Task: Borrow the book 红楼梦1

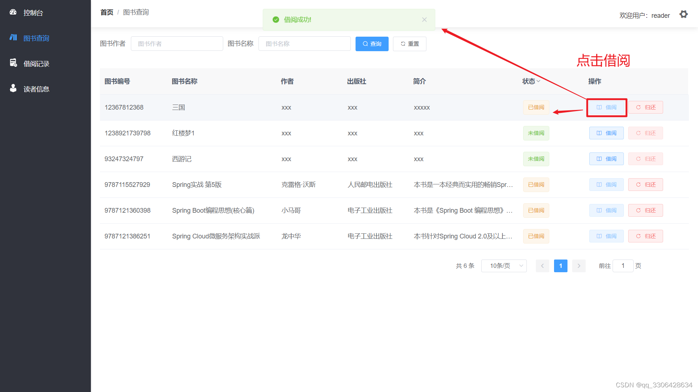Action: tap(606, 133)
